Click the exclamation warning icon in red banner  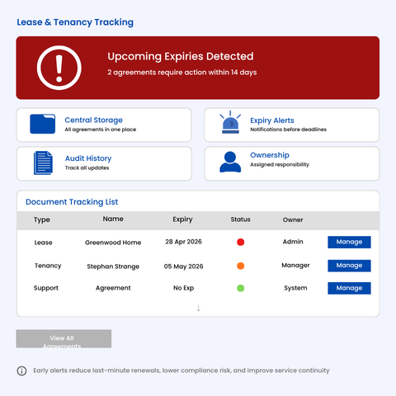59,68
